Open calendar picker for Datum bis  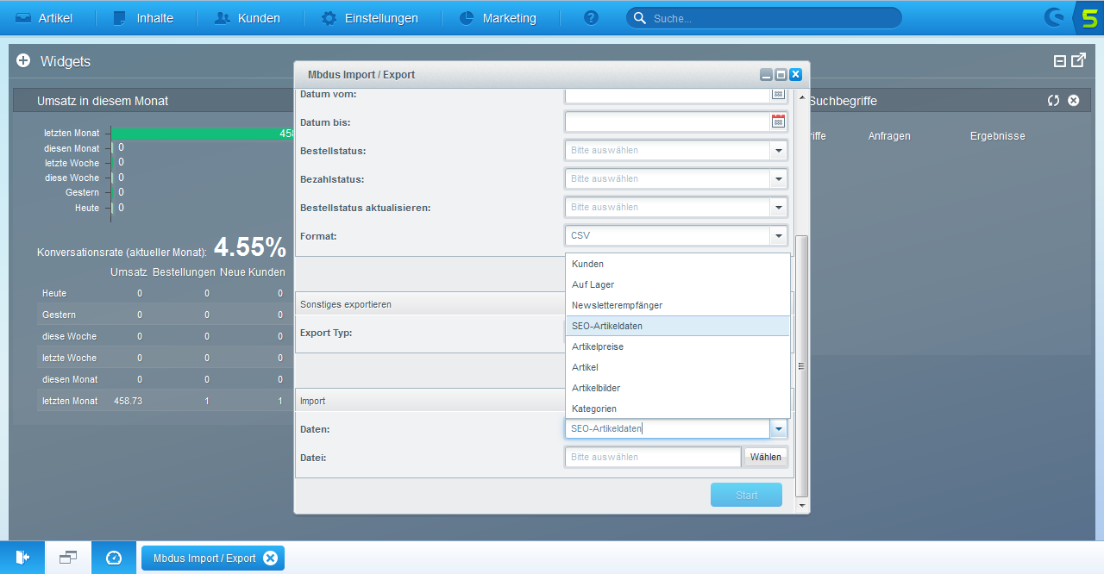click(x=778, y=122)
